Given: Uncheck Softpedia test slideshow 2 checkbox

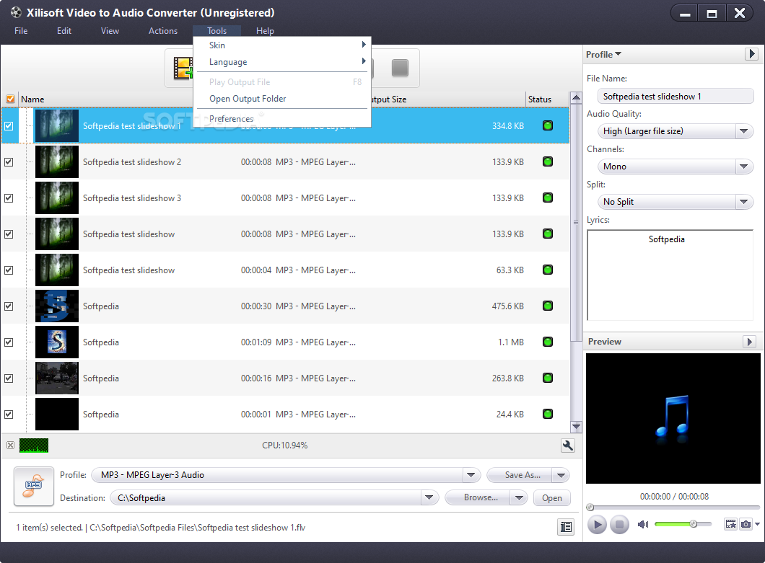Looking at the screenshot, I should point(9,161).
